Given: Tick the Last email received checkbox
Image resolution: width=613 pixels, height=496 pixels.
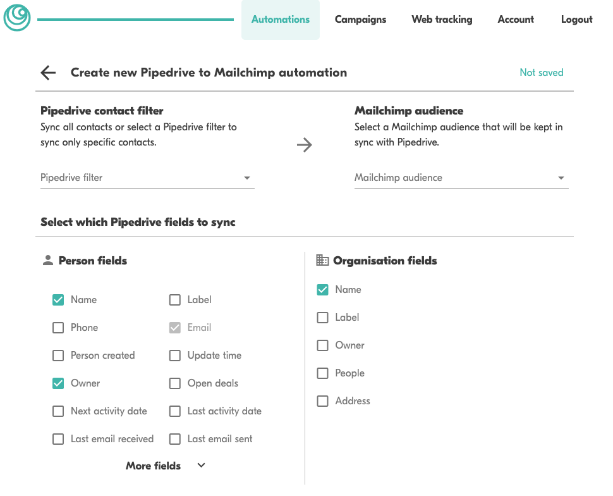Looking at the screenshot, I should (x=58, y=439).
